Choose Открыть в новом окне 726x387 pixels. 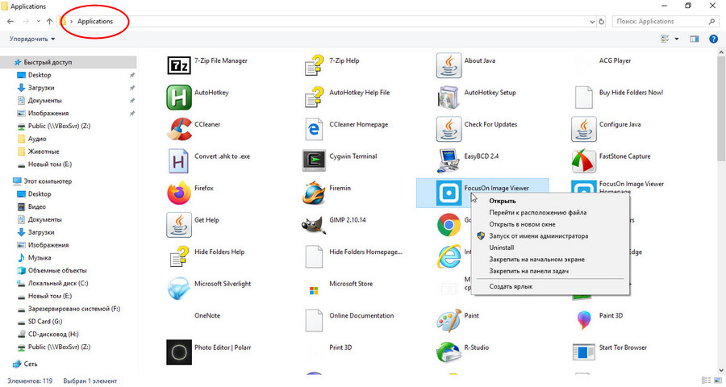522,224
